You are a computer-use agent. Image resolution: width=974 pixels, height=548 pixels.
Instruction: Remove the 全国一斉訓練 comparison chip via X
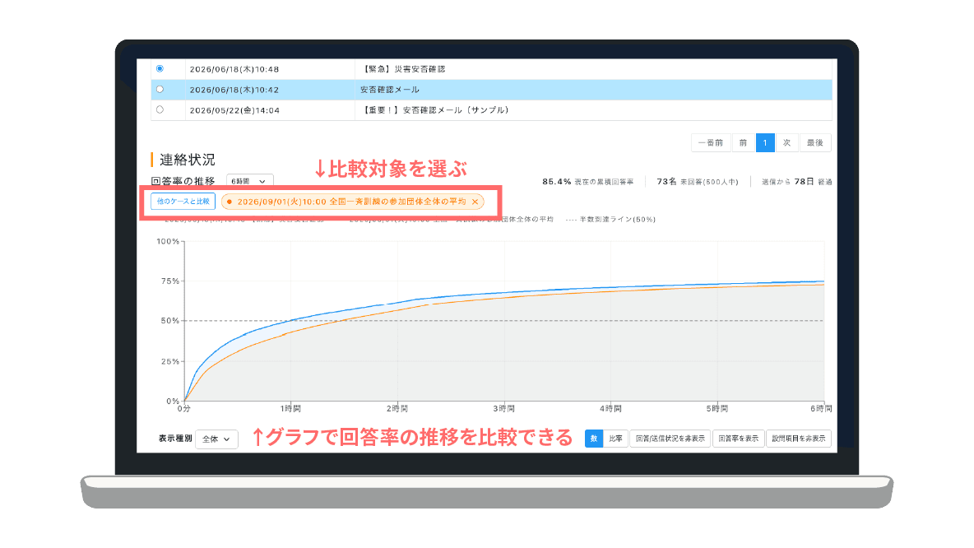475,202
